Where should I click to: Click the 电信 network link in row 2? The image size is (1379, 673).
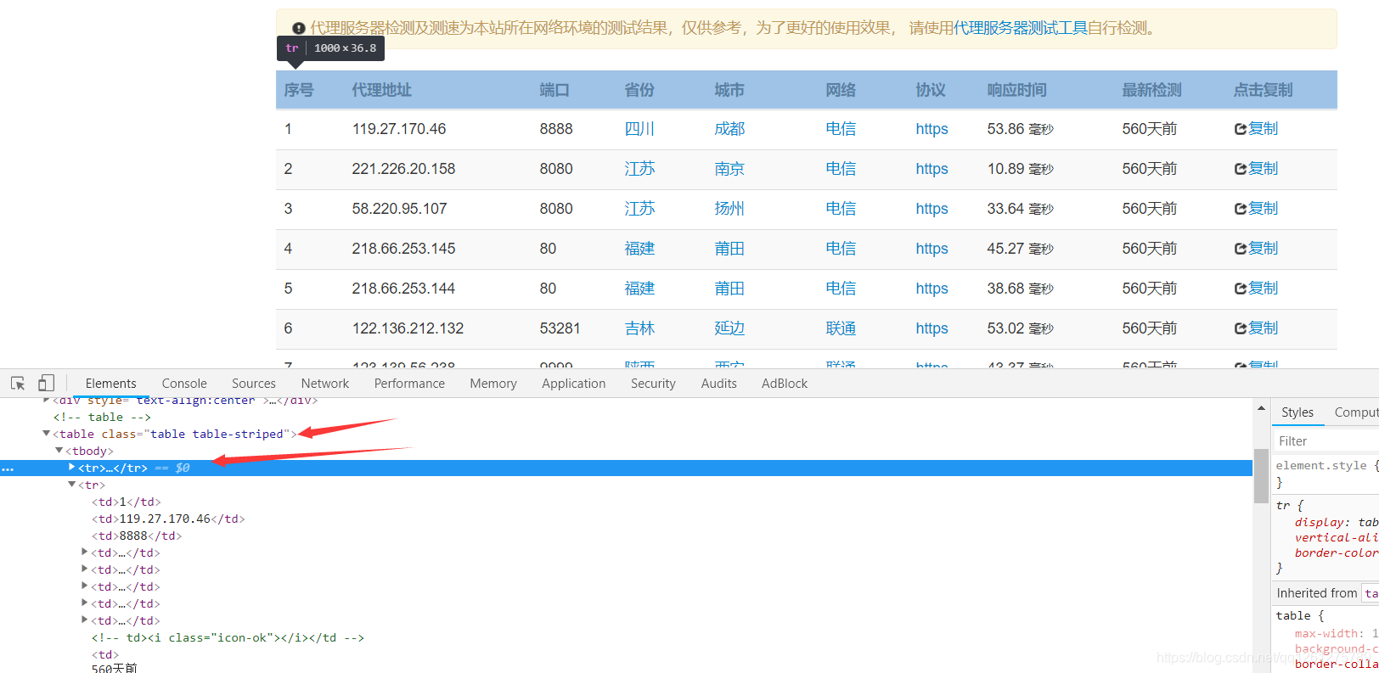click(841, 169)
